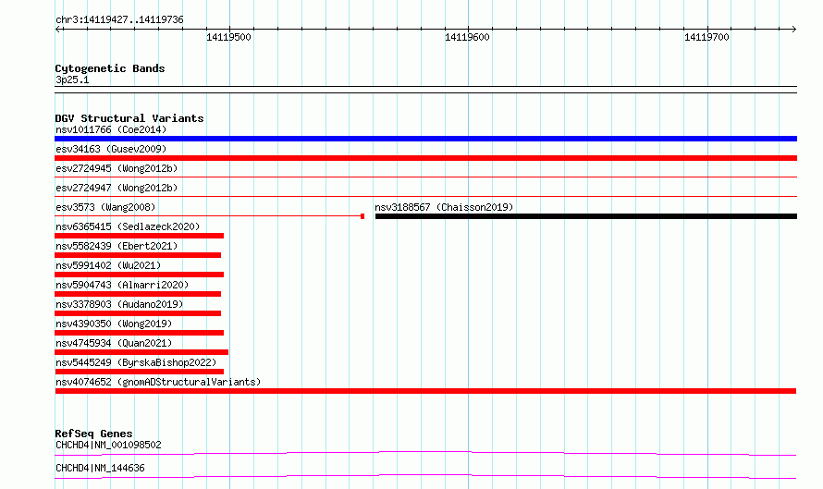
Task: Click the red gnomADStructuralVariants nsv4074652 bar
Action: pos(425,391)
